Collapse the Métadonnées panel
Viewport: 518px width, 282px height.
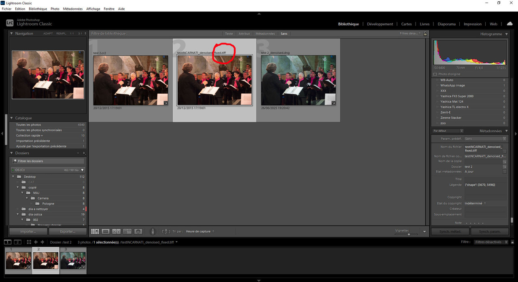click(x=507, y=131)
